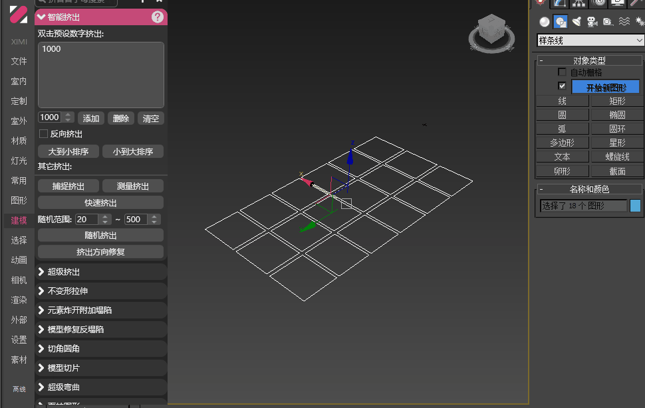The width and height of the screenshot is (645, 408).
Task: Click the 开始新图形 button
Action: tap(606, 88)
